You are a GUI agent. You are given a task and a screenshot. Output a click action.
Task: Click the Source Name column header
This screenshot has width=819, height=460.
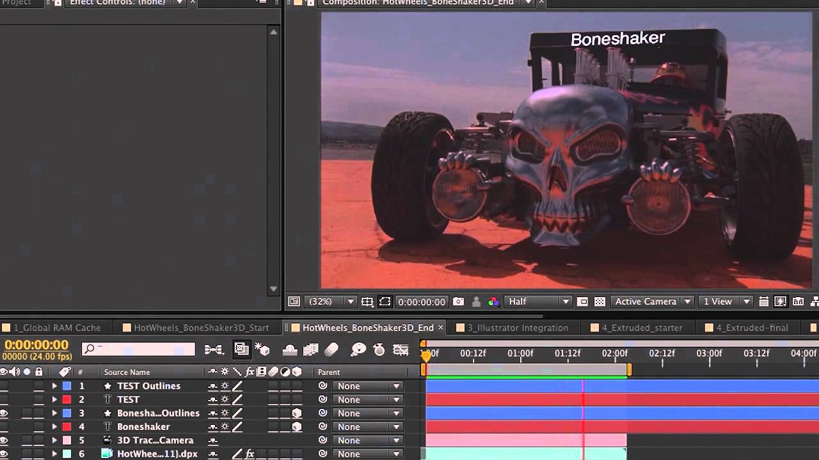(x=127, y=372)
